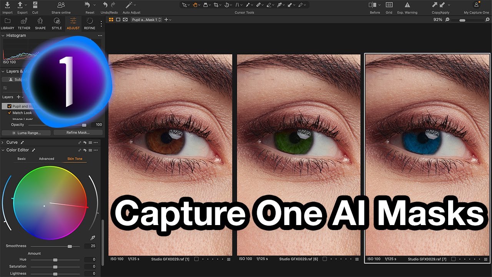Select the eraser mask cursor tool
Image resolution: width=492 pixels, height=277 pixels.
click(x=269, y=5)
